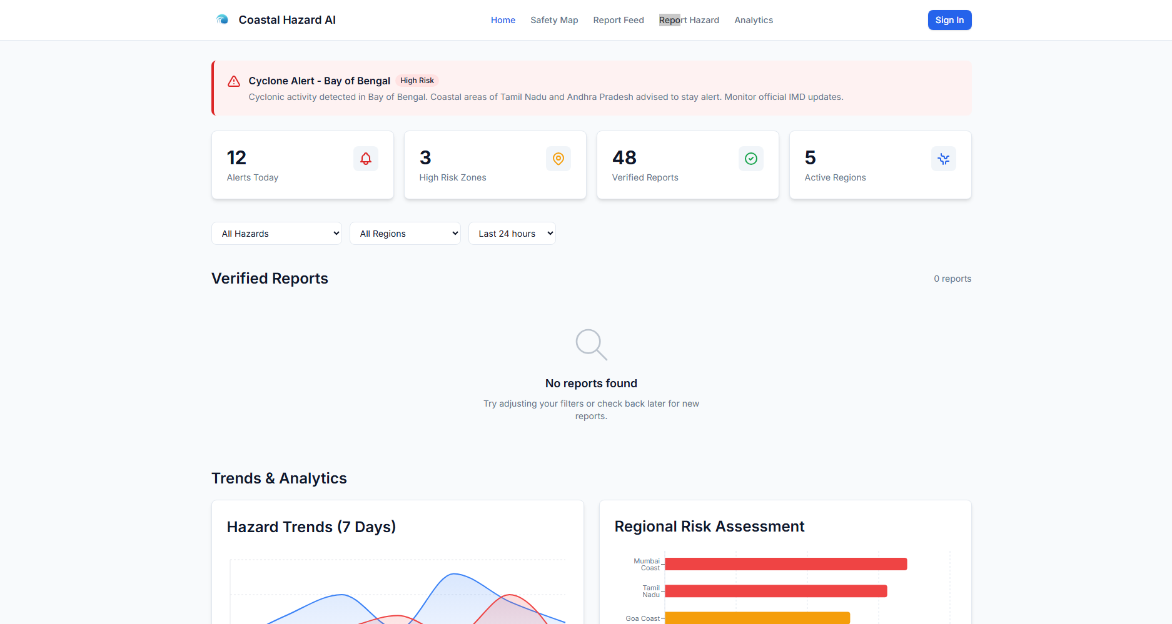
Task: Click the 12 Alerts Today stat card
Action: [x=302, y=164]
